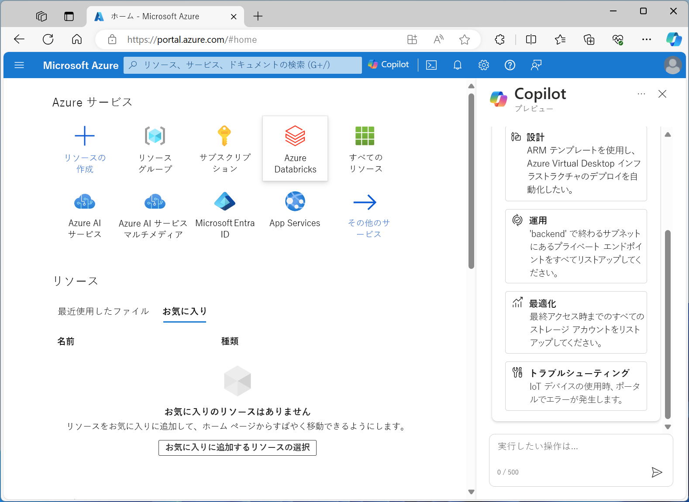Open Microsoft Entra ID service
Viewport: 689px width, 502px height.
pyautogui.click(x=225, y=215)
